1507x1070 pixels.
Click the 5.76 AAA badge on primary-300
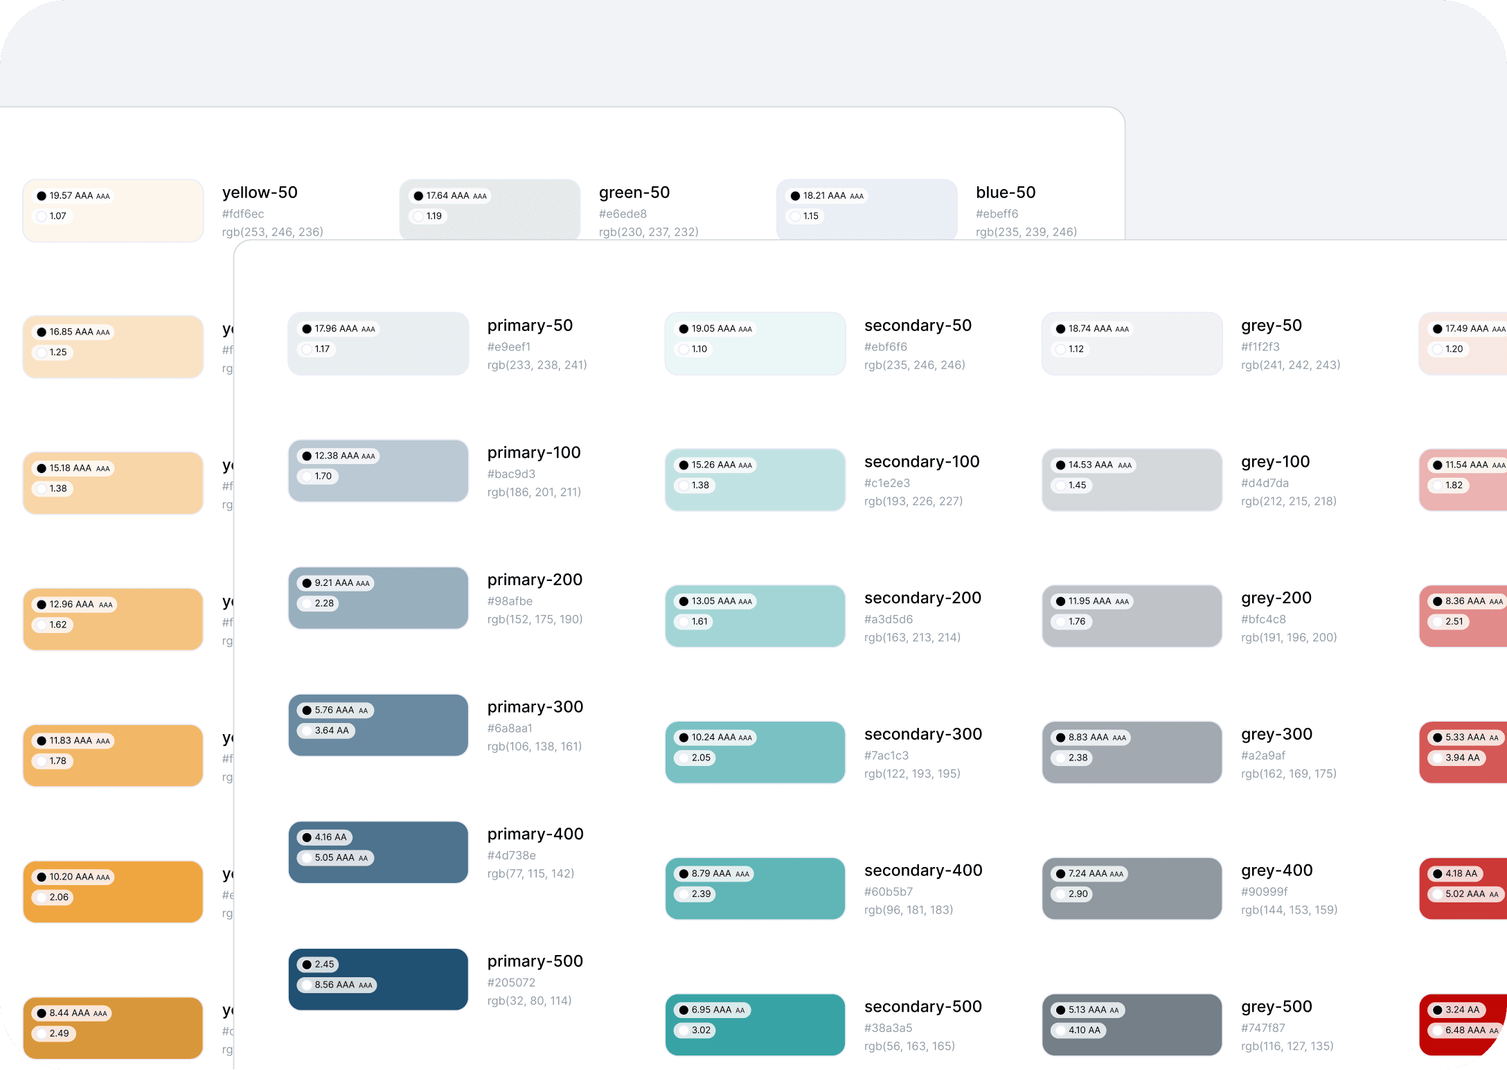[x=336, y=710]
